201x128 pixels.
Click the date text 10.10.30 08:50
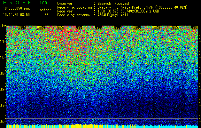tap(16, 15)
